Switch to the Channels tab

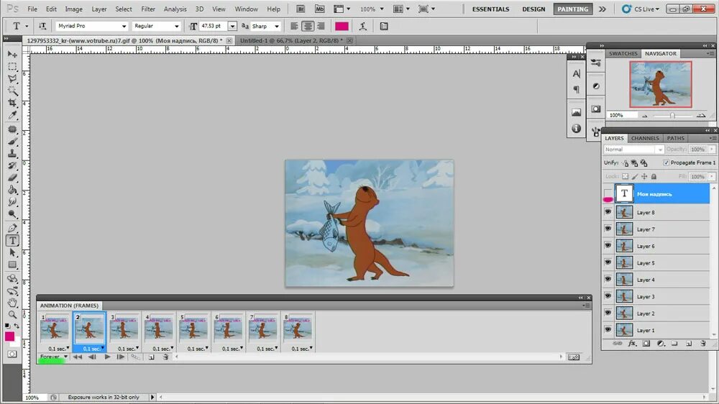point(645,138)
